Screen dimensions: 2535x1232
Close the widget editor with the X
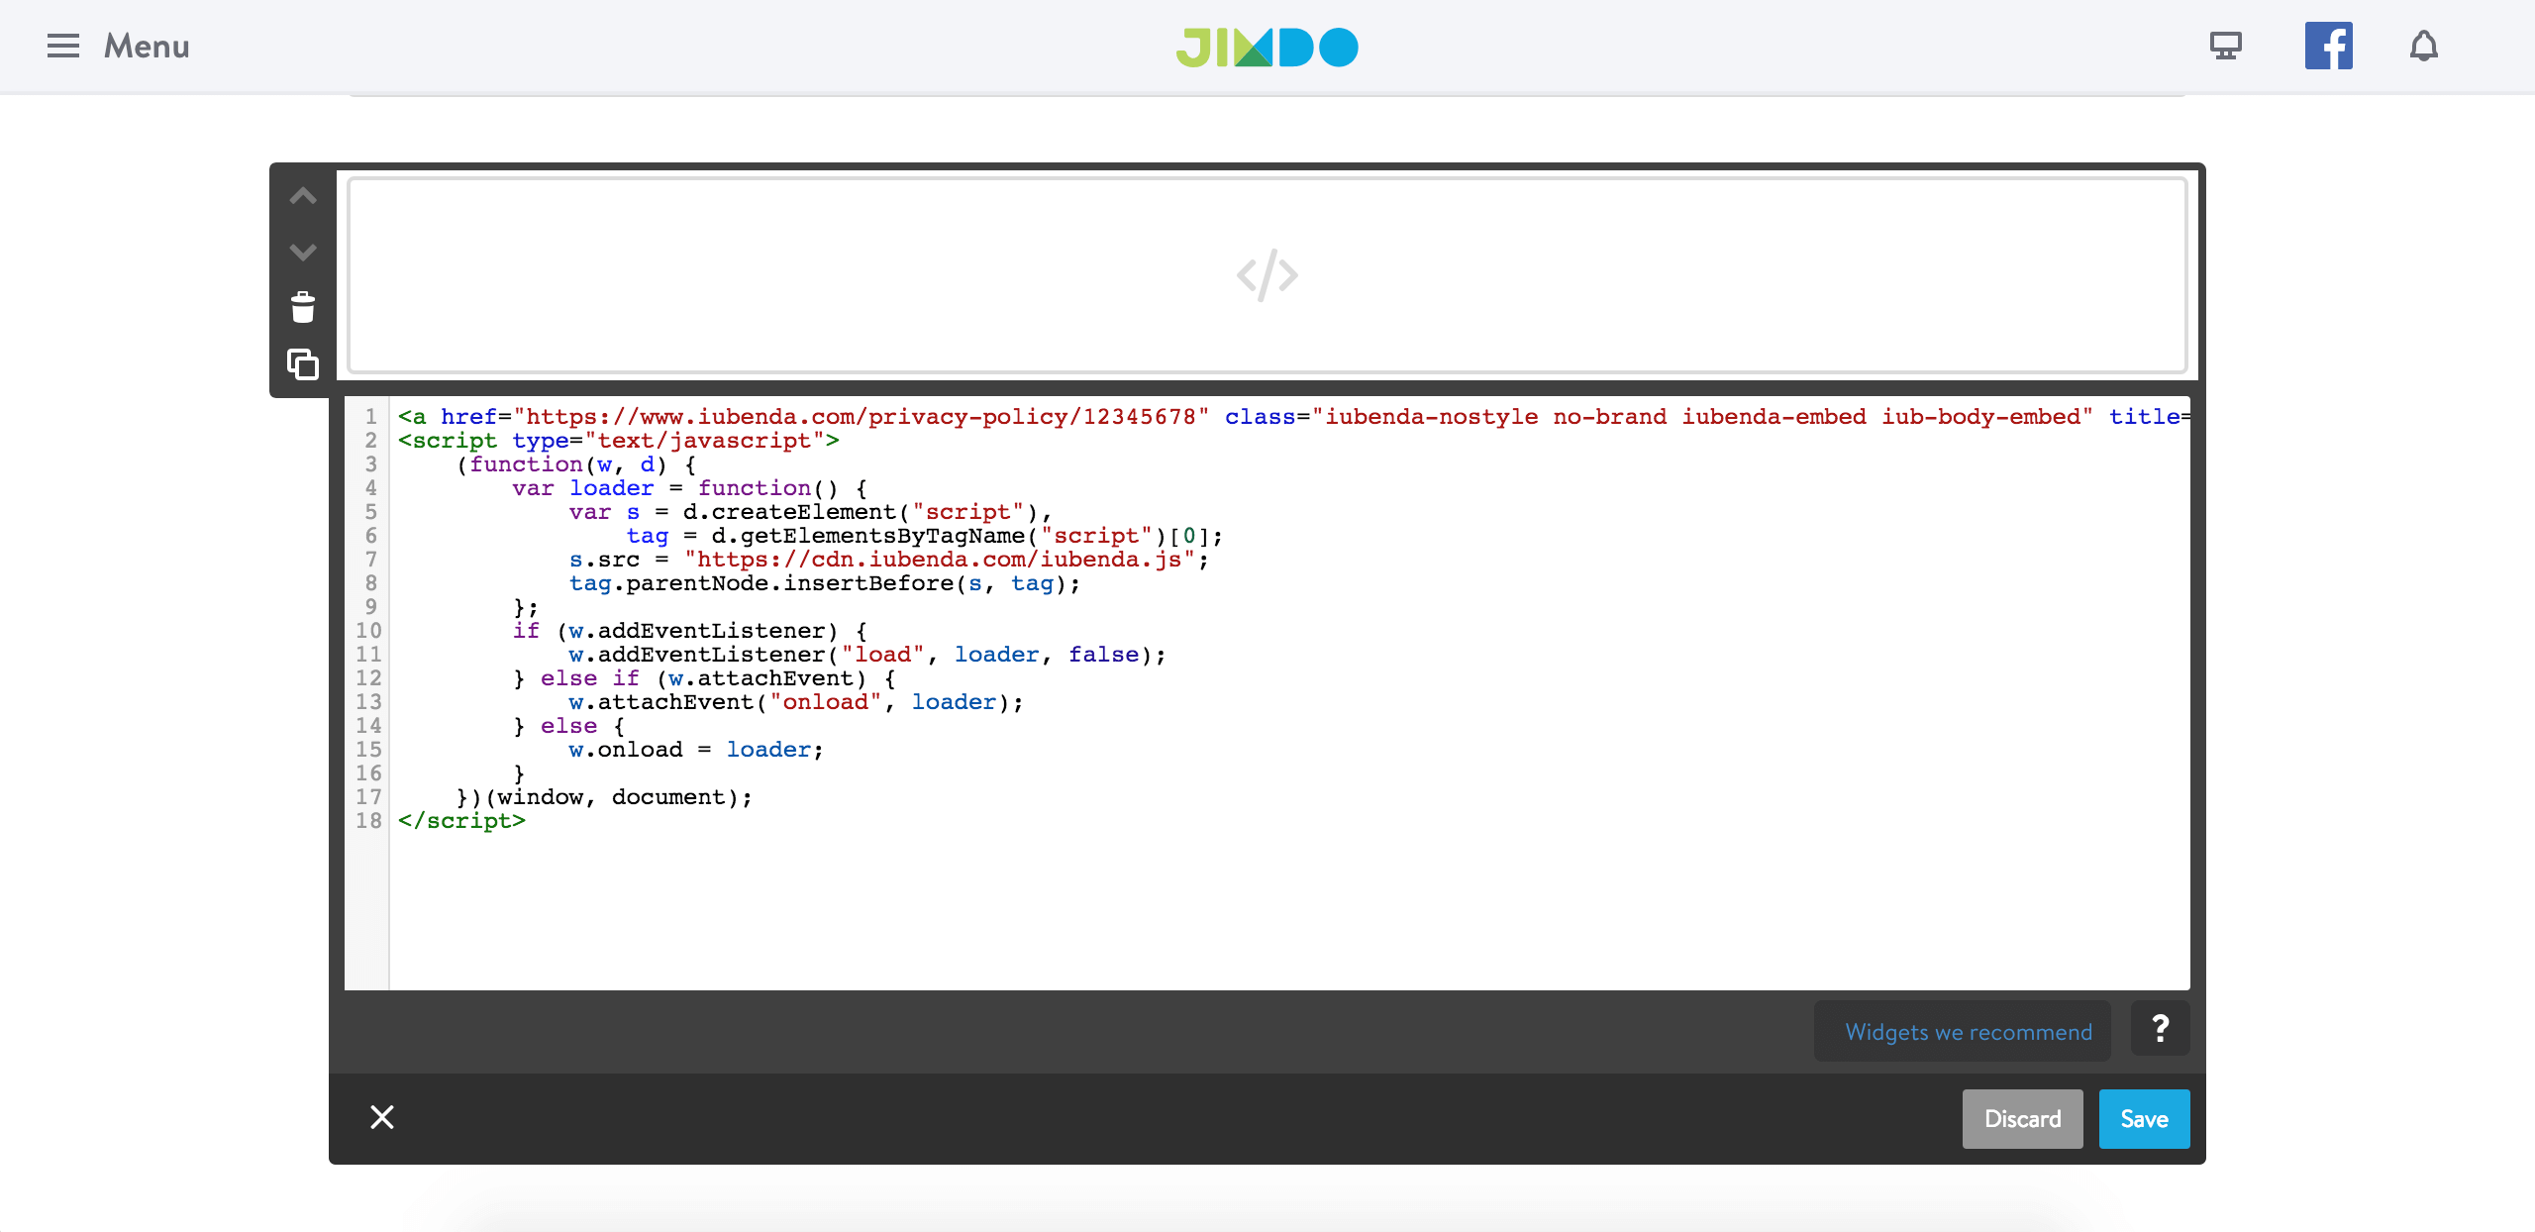[x=382, y=1117]
